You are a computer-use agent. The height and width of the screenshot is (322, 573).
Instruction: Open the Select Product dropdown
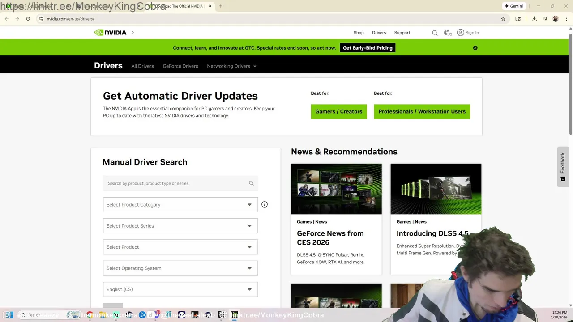pos(180,247)
